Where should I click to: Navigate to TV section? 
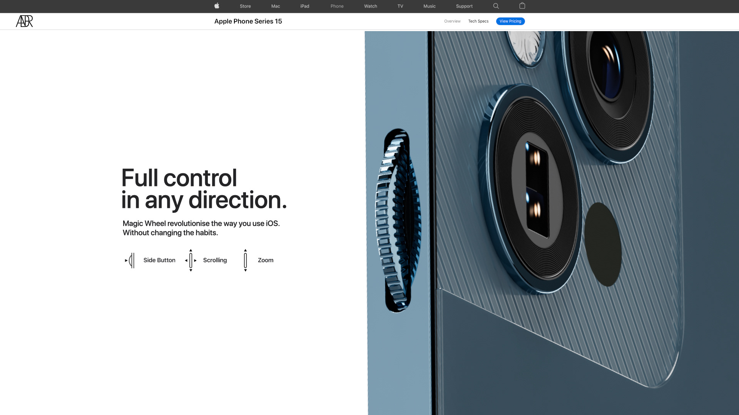tap(400, 6)
